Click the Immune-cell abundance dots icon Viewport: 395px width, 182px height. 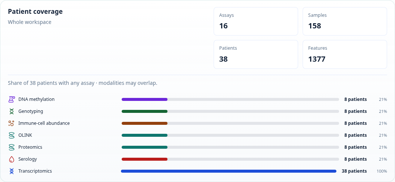(11, 123)
